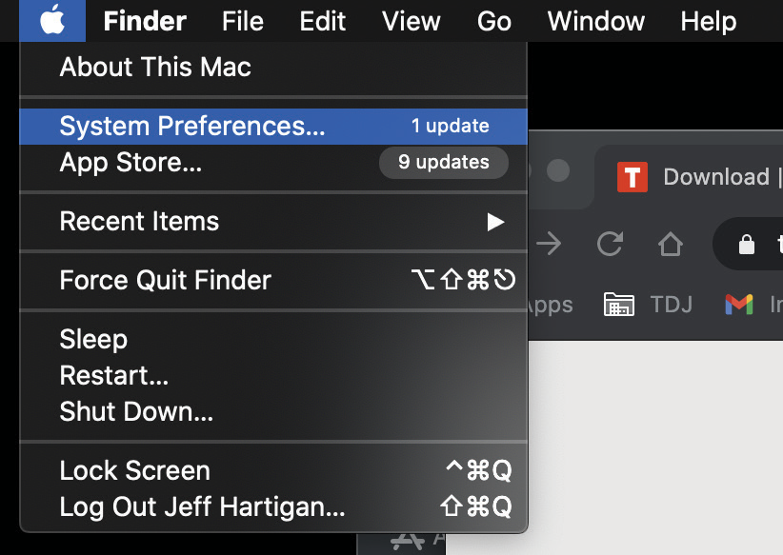Click the Apple logo menu icon

(52, 20)
